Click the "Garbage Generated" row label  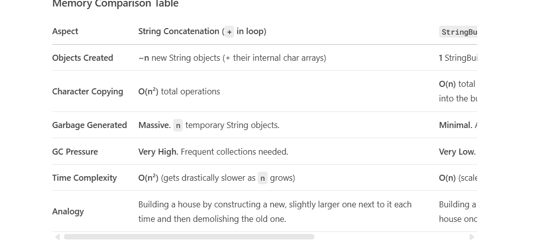pos(89,125)
